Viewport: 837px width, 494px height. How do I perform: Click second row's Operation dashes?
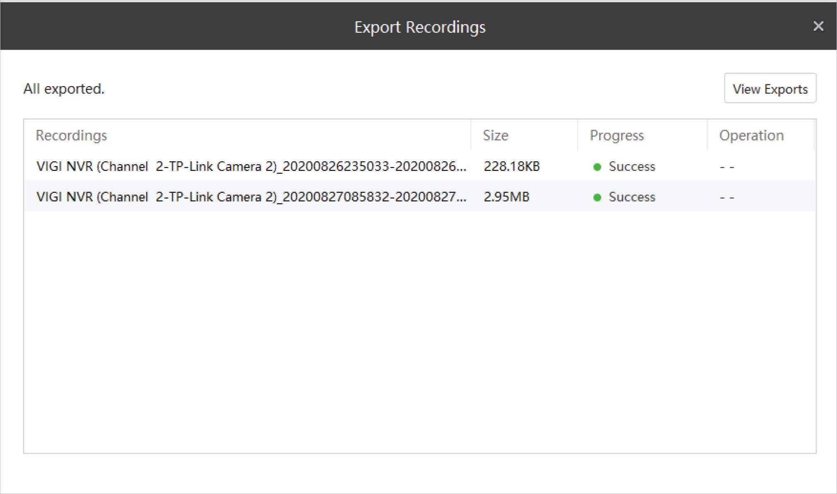tap(727, 197)
